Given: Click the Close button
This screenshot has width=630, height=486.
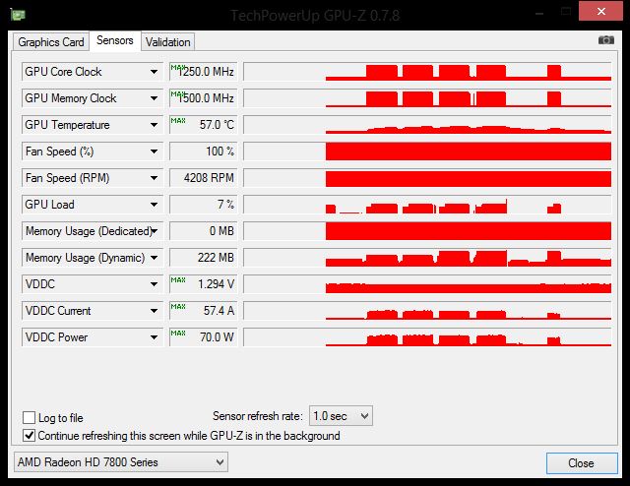Looking at the screenshot, I should point(582,463).
